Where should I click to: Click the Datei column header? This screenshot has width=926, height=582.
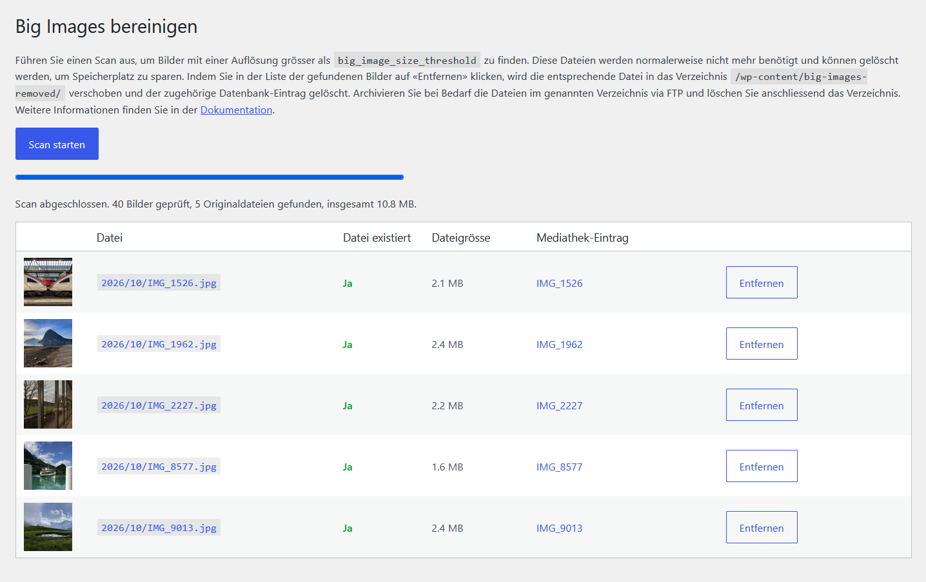(x=110, y=238)
